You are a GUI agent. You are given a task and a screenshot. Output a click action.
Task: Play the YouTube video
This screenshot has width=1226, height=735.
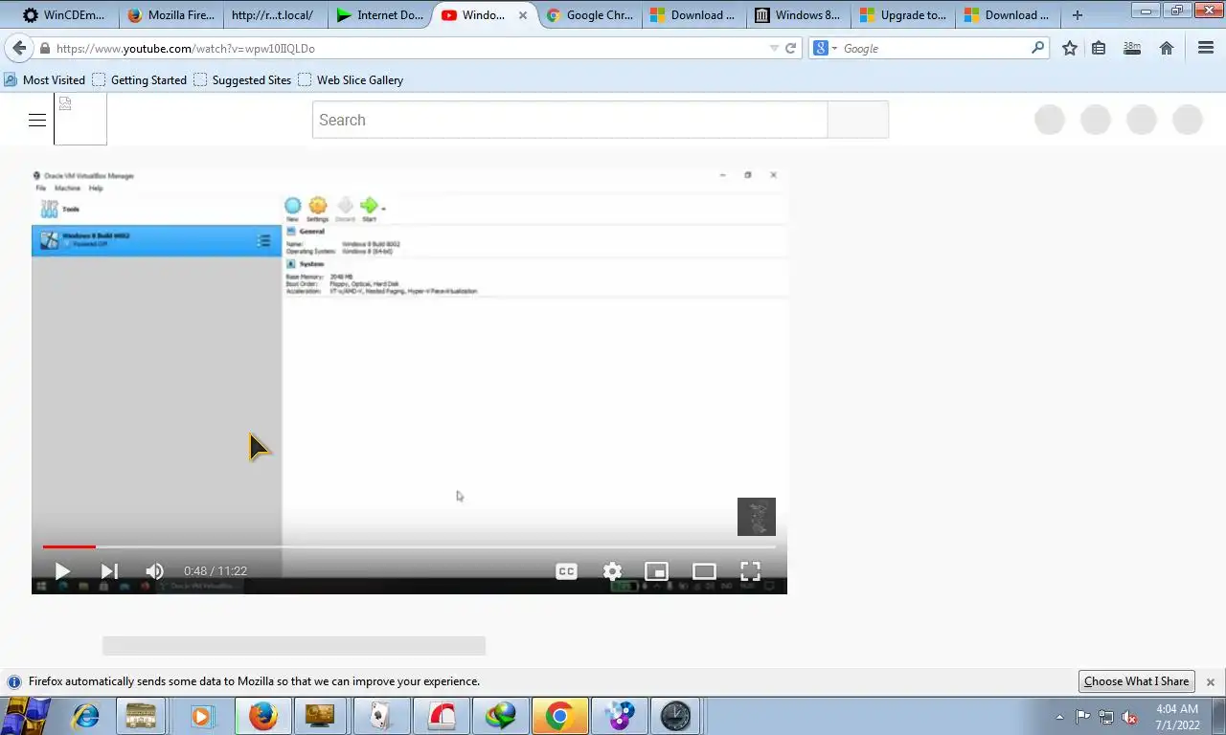click(x=62, y=571)
